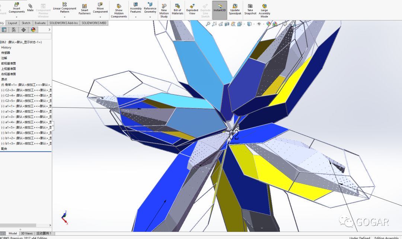Screen dimensions: 402x239
Task: Open the Bill of Materials tool
Action: tap(178, 9)
